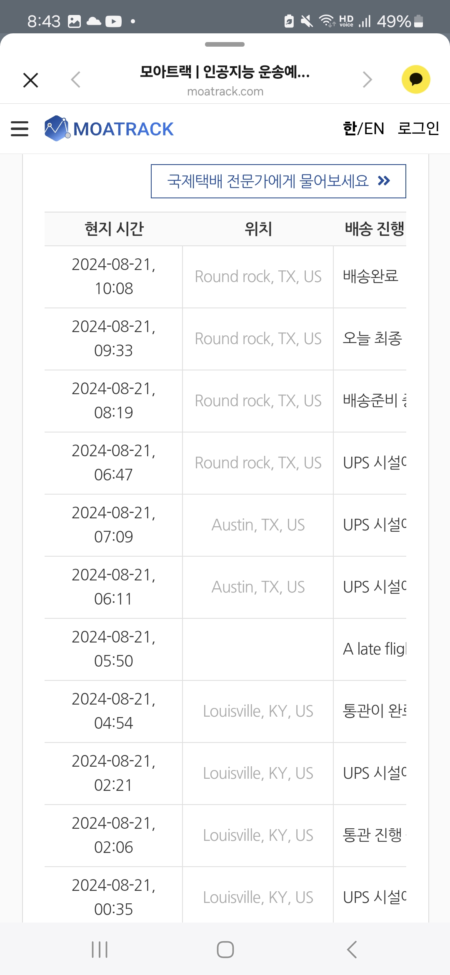This screenshot has width=450, height=975.
Task: Select the 현지 시간 column header
Action: [x=114, y=229]
